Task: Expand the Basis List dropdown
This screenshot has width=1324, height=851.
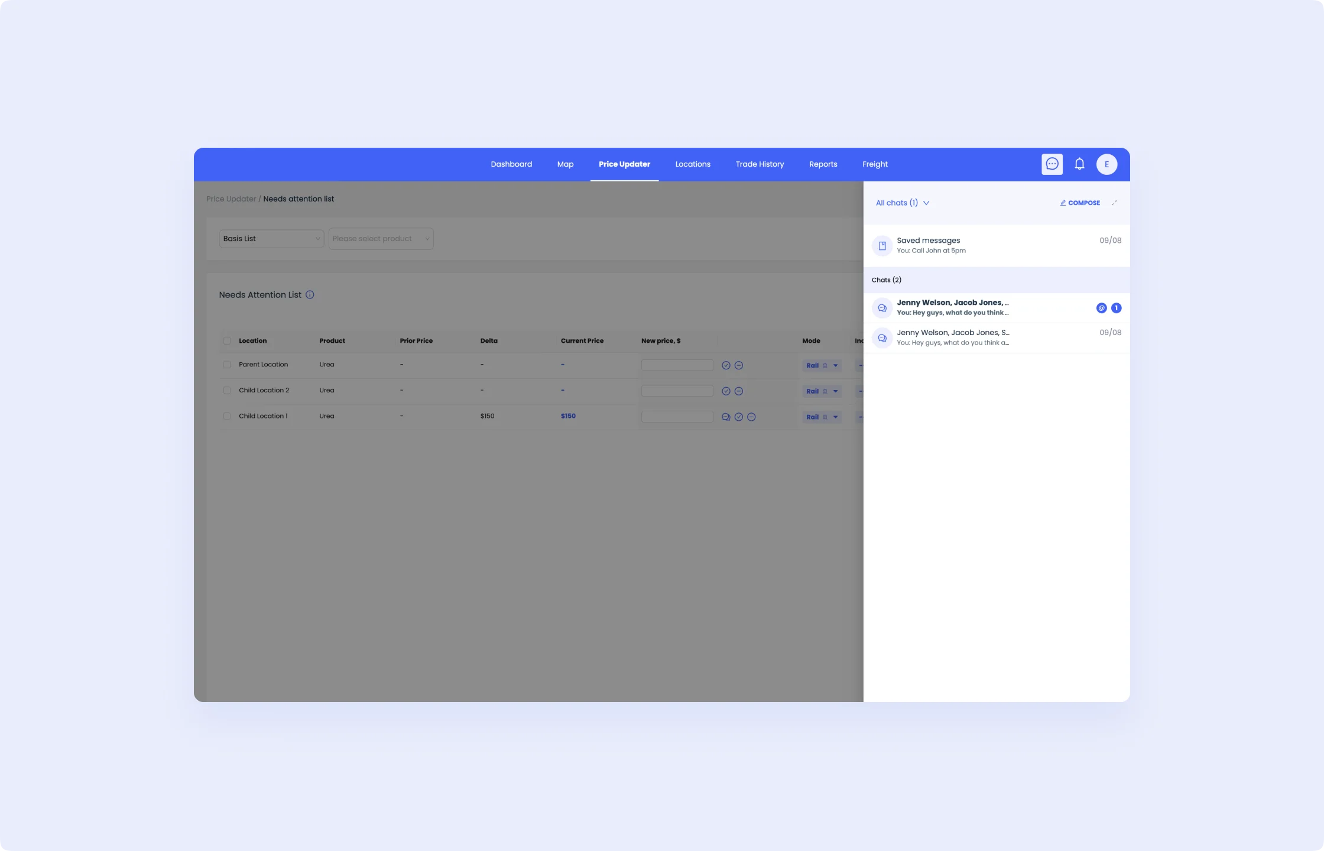Action: point(271,239)
